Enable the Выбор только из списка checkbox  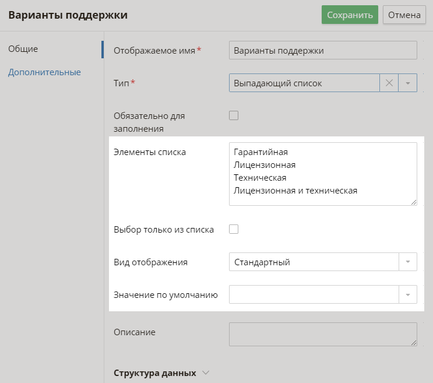pyautogui.click(x=234, y=229)
